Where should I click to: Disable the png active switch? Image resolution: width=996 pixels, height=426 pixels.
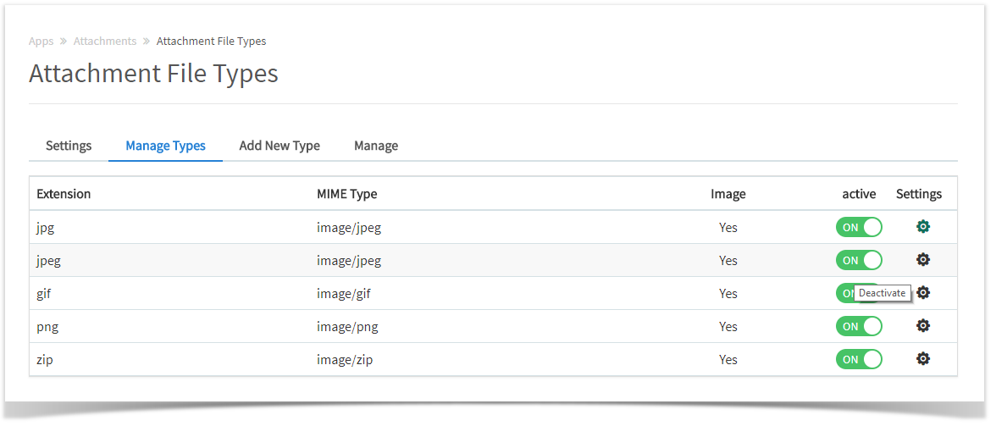pos(859,326)
